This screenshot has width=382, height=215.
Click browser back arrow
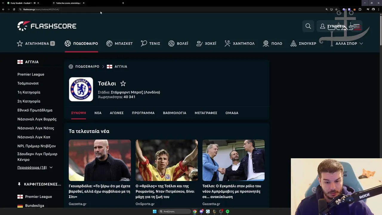pyautogui.click(x=3, y=9)
